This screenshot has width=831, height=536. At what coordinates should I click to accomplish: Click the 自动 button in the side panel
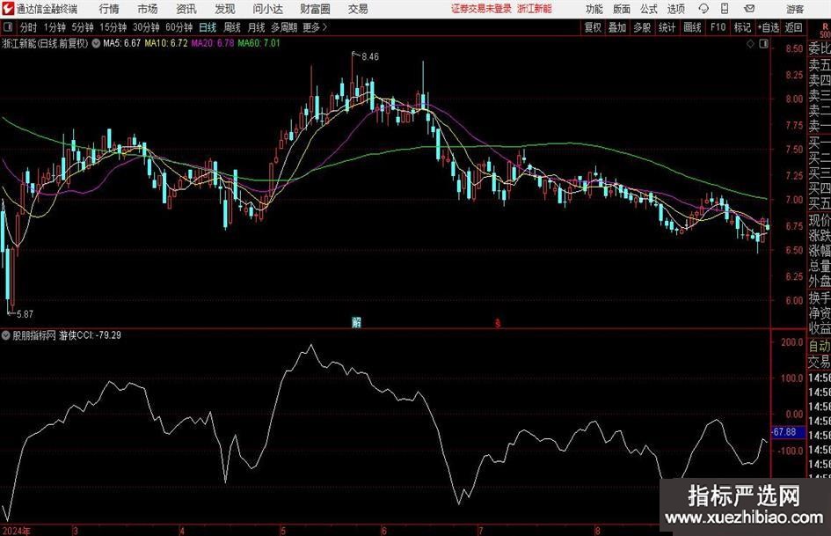820,346
